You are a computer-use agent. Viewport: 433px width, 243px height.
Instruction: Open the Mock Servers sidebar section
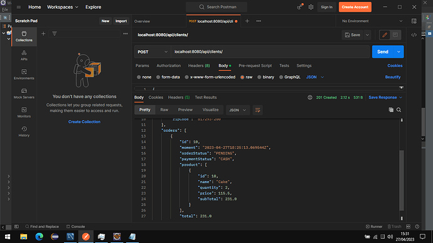click(x=24, y=94)
